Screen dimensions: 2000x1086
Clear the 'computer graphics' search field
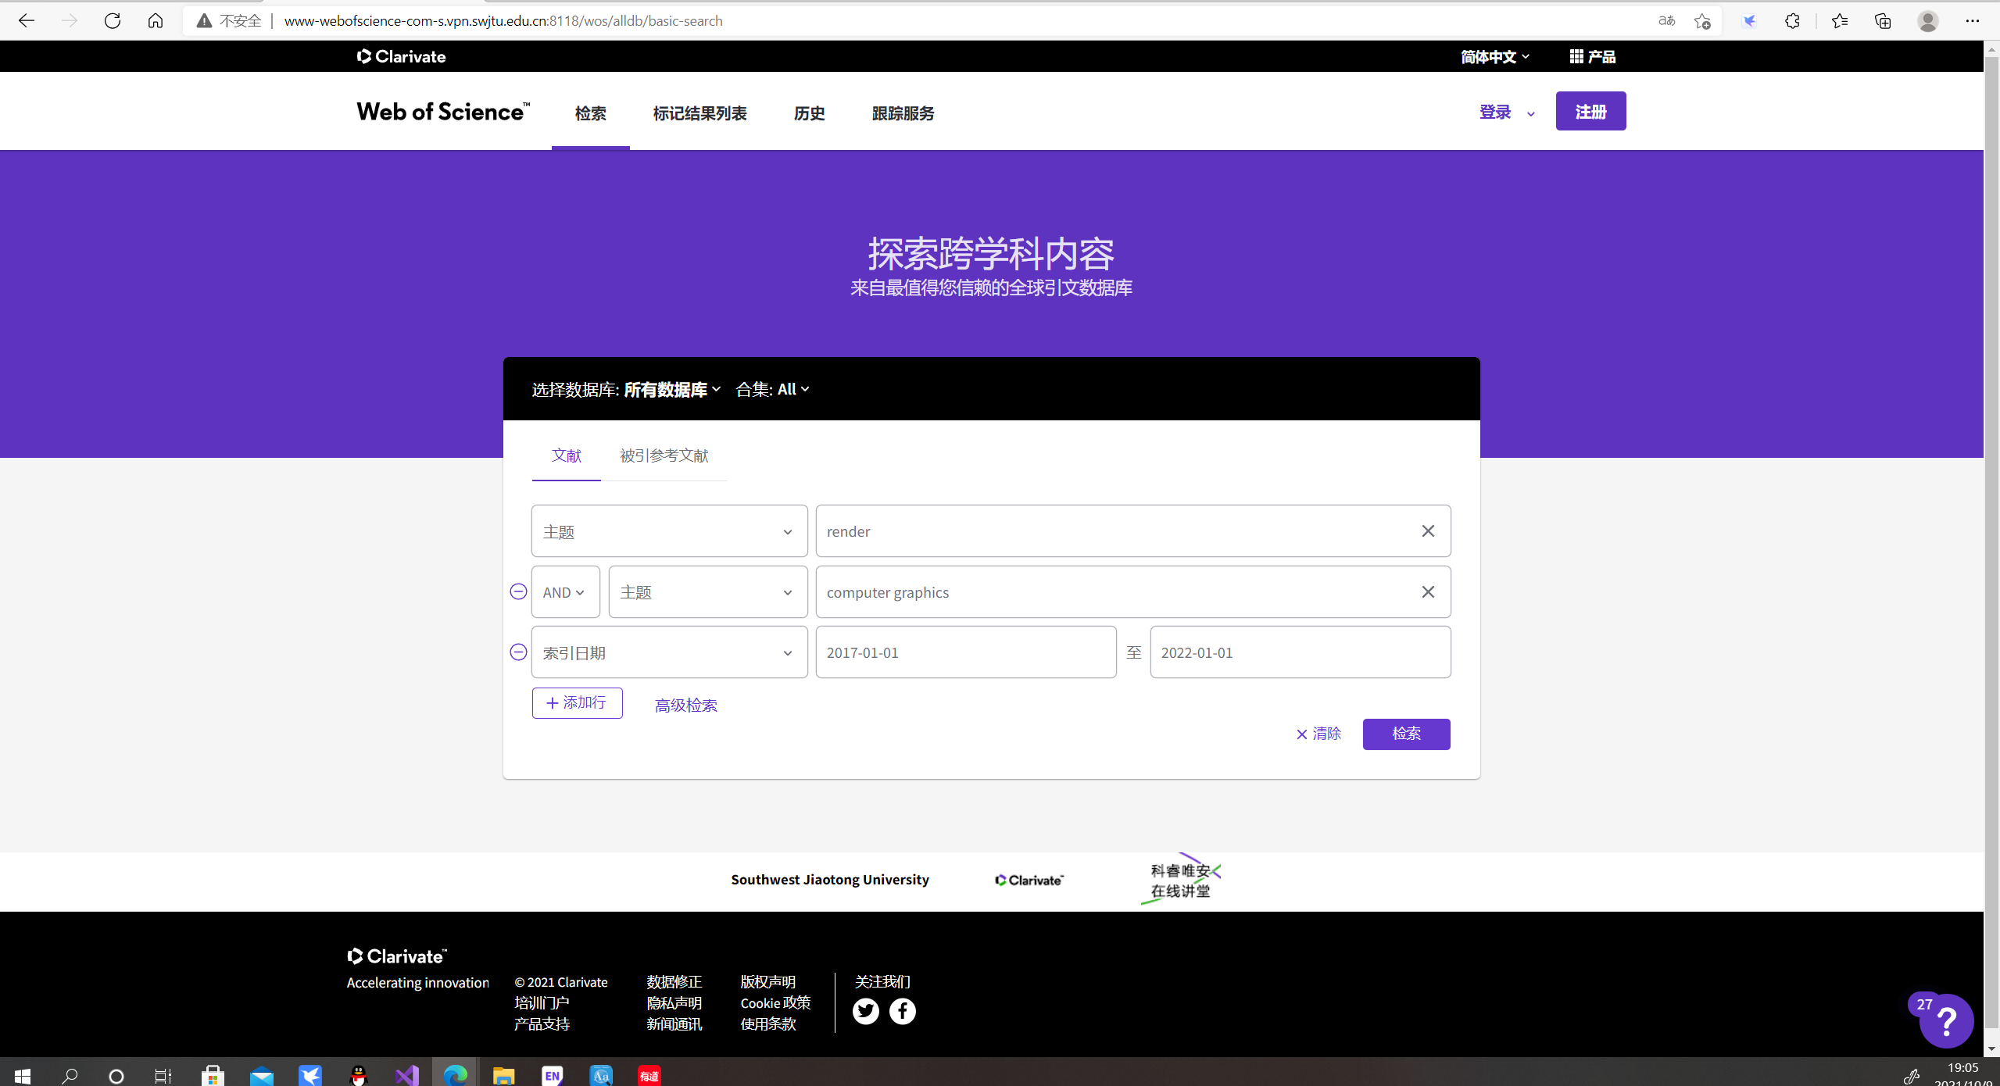click(x=1428, y=592)
